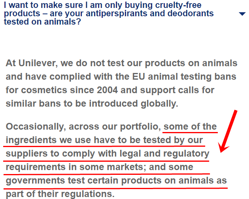
Task: Click underlined "requirements in some markets" text
Action: [x=70, y=167]
